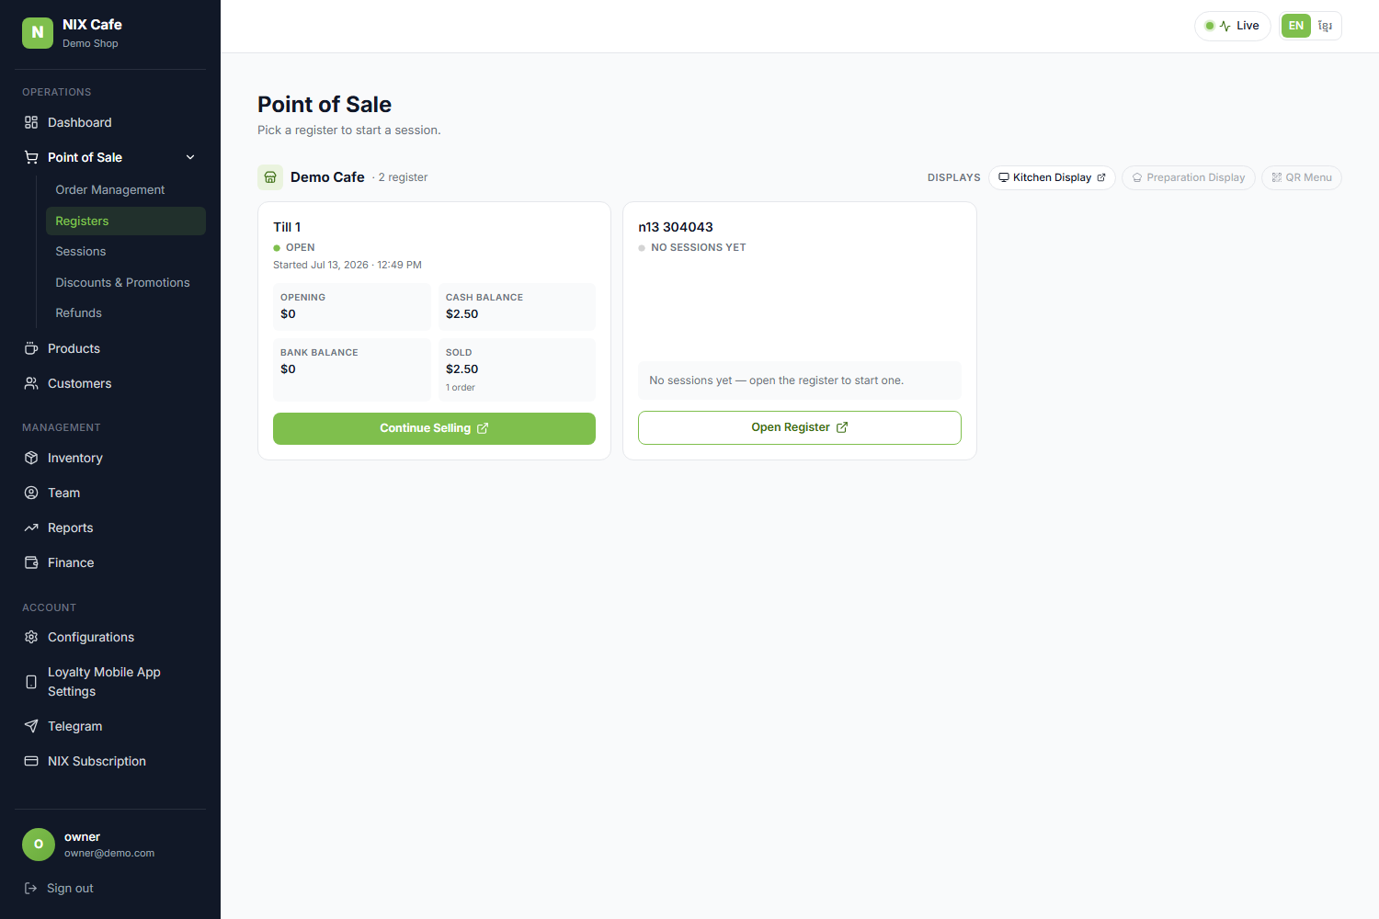Click the Dashboard grid icon

(31, 122)
